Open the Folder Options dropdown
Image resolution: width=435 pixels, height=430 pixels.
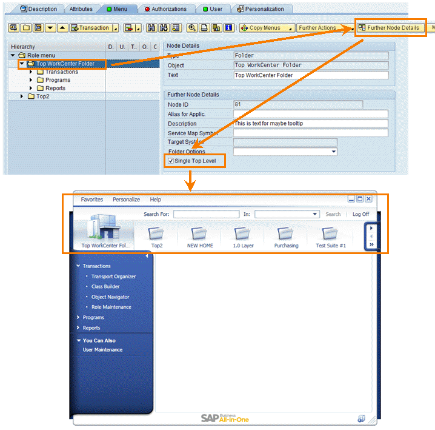coord(333,152)
